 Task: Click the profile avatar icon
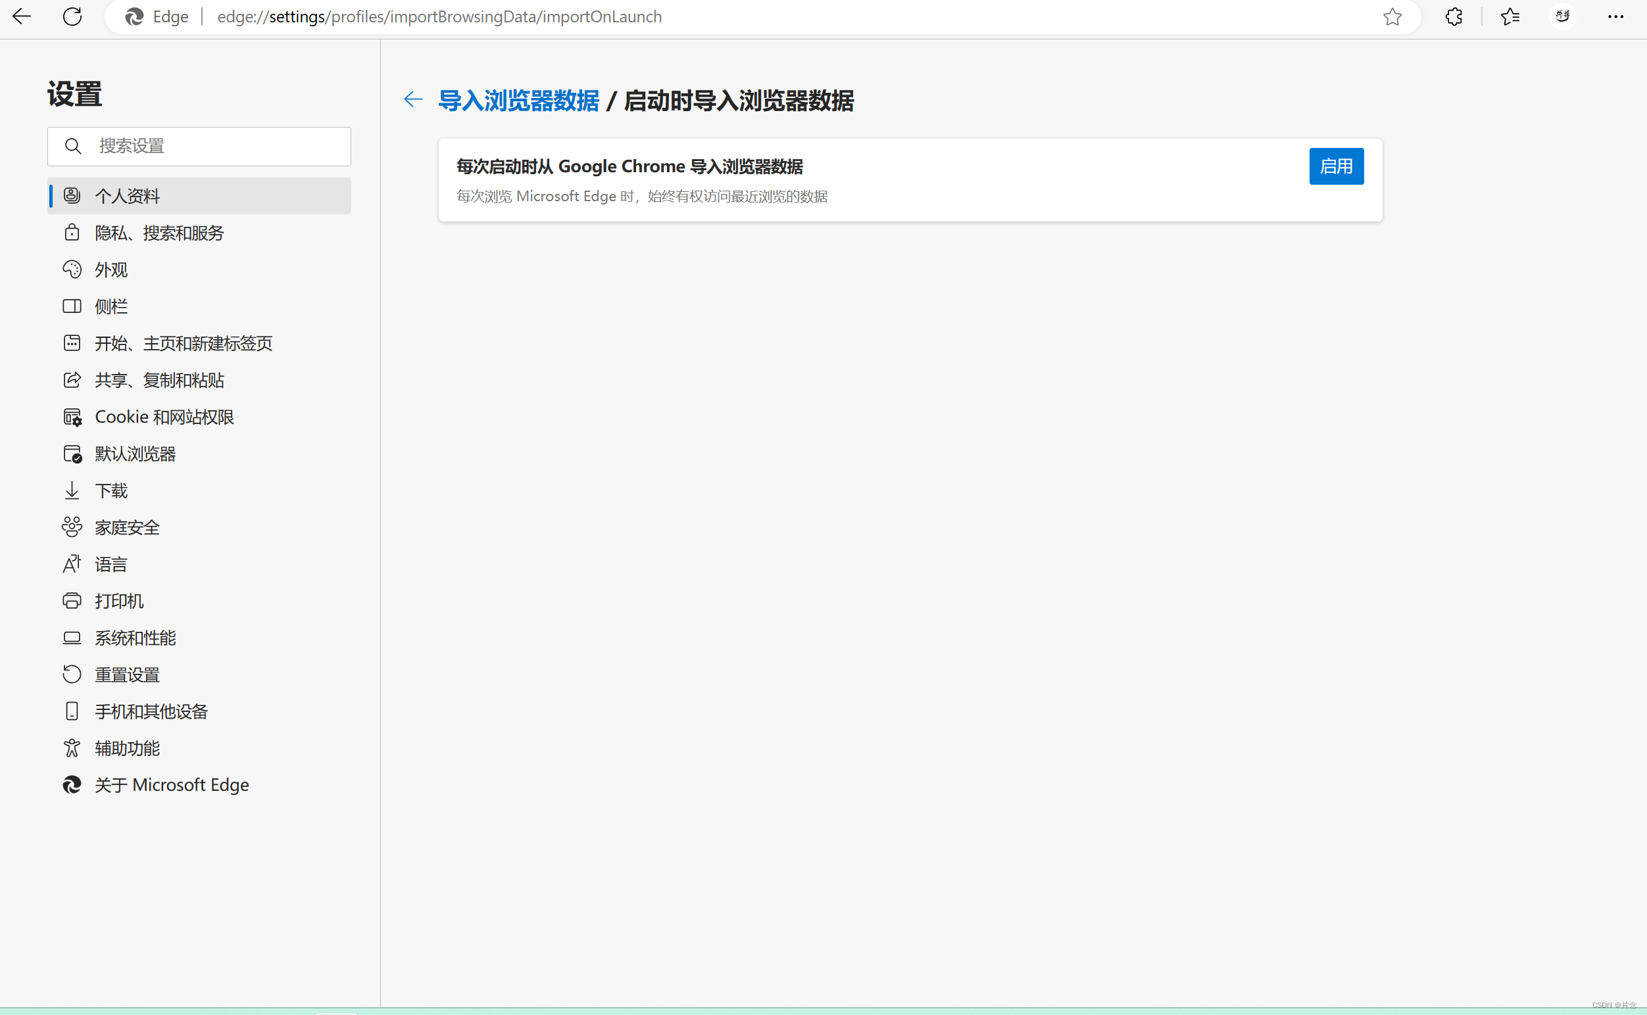1563,17
